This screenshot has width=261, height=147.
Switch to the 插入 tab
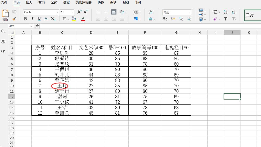click(29, 3)
